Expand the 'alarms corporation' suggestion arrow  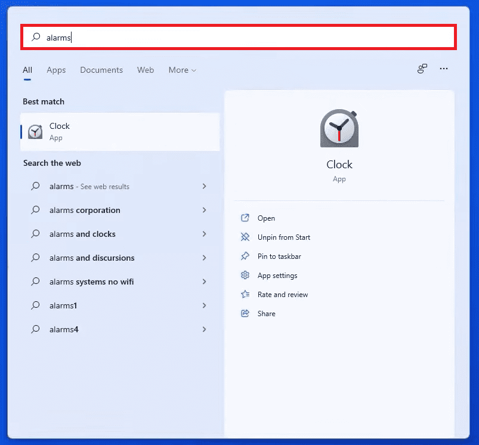[x=204, y=210]
